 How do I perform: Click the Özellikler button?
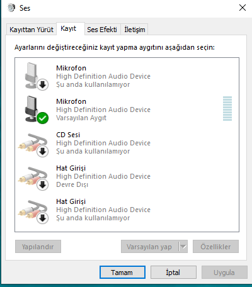click(x=215, y=247)
